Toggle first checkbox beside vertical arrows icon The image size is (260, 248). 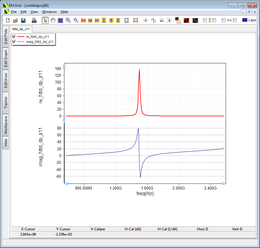pyautogui.click(x=205, y=20)
